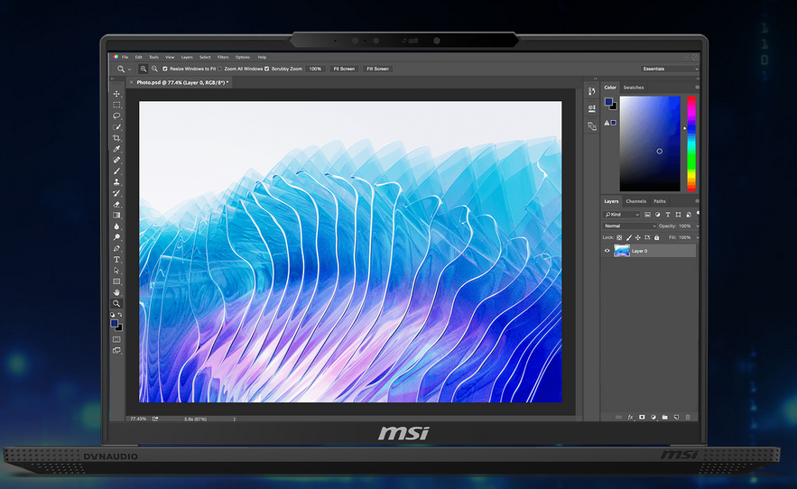Screen dimensions: 797x489
Task: Create new adjustment layer icon
Action: point(653,418)
